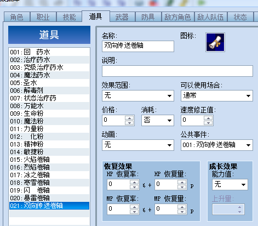Click the 价格 value field
Screen dimensions: 258x226
tap(113, 120)
